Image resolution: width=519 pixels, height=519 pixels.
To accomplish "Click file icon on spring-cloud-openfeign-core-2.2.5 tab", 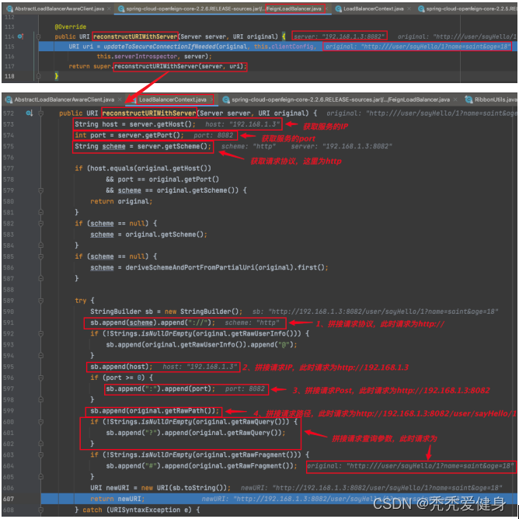I will click(x=421, y=9).
